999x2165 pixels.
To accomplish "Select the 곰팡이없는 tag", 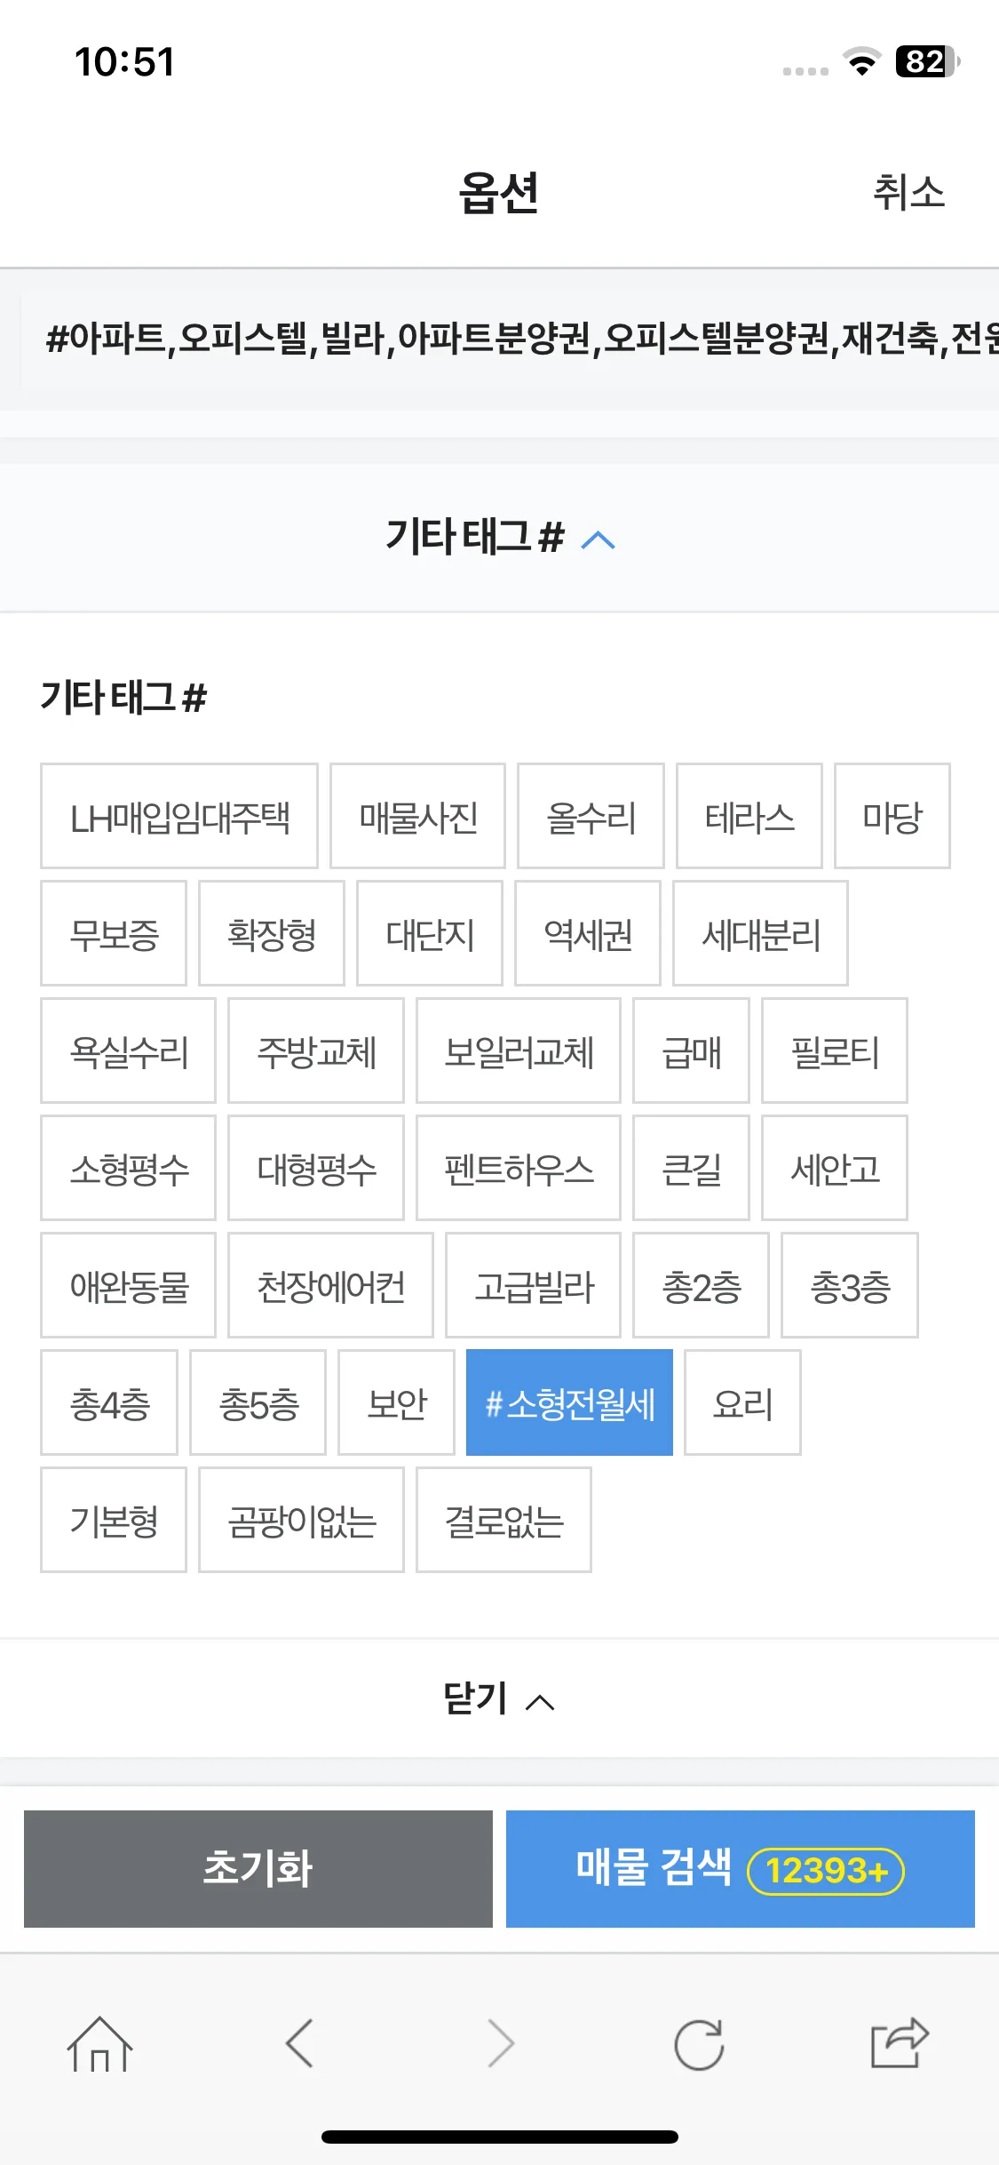I will tap(301, 1520).
